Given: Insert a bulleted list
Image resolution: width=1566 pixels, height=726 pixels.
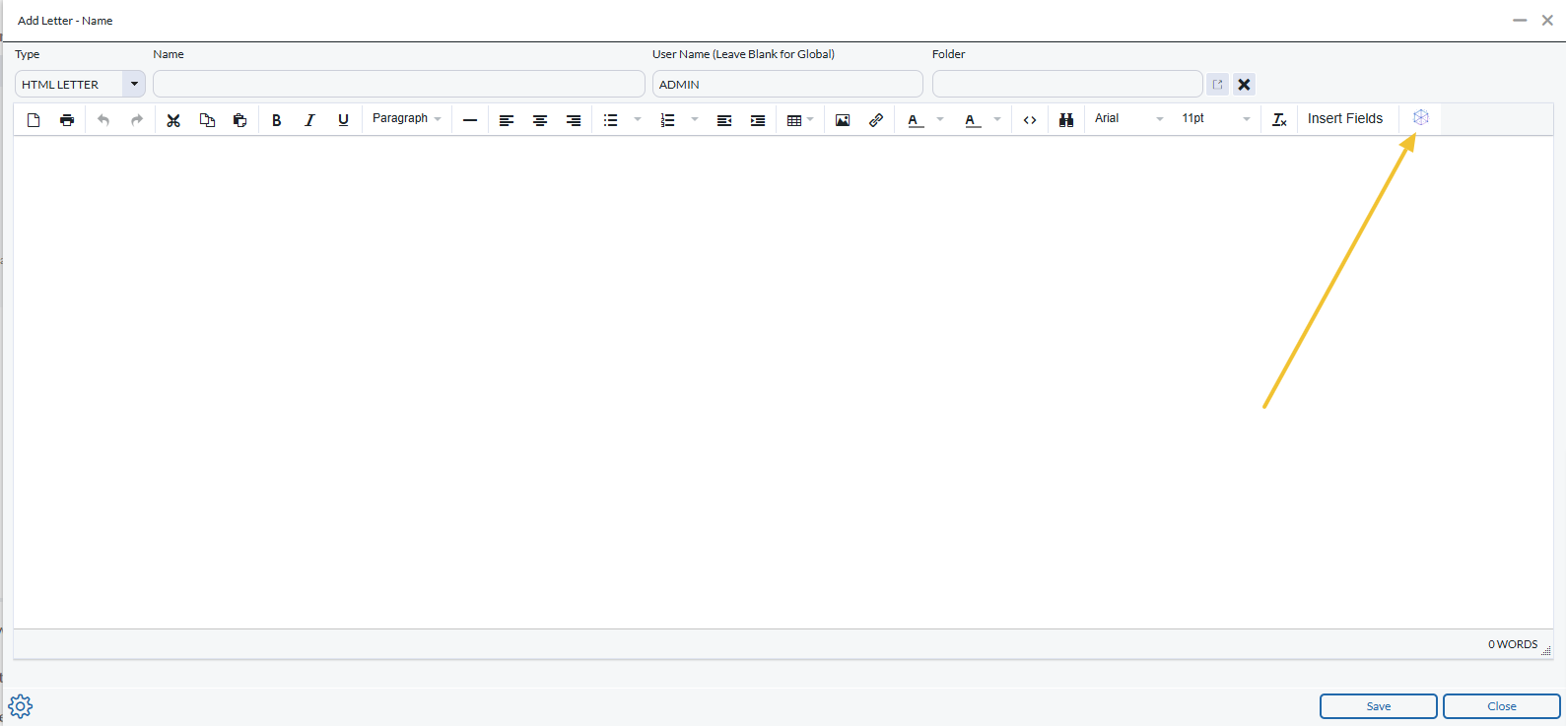Looking at the screenshot, I should (611, 120).
